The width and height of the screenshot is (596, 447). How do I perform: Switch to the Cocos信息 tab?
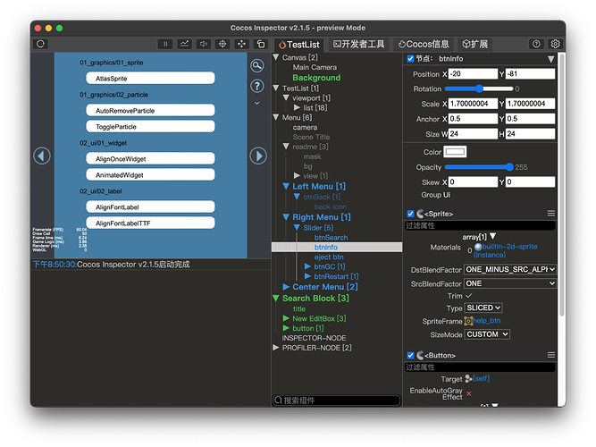[424, 45]
